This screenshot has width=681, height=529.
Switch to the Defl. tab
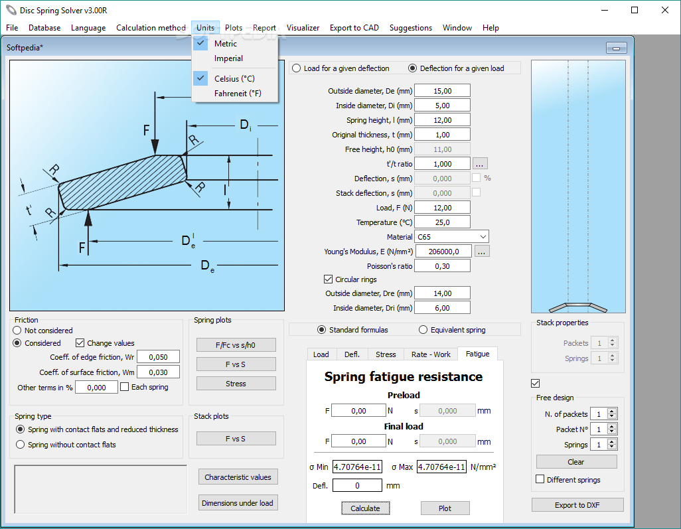[352, 354]
